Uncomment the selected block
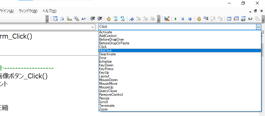 tap(123, 19)
